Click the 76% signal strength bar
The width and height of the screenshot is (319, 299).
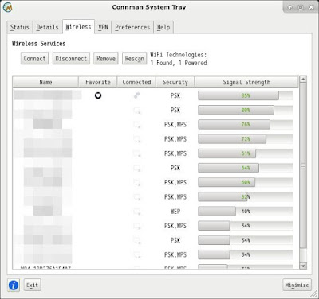246,125
